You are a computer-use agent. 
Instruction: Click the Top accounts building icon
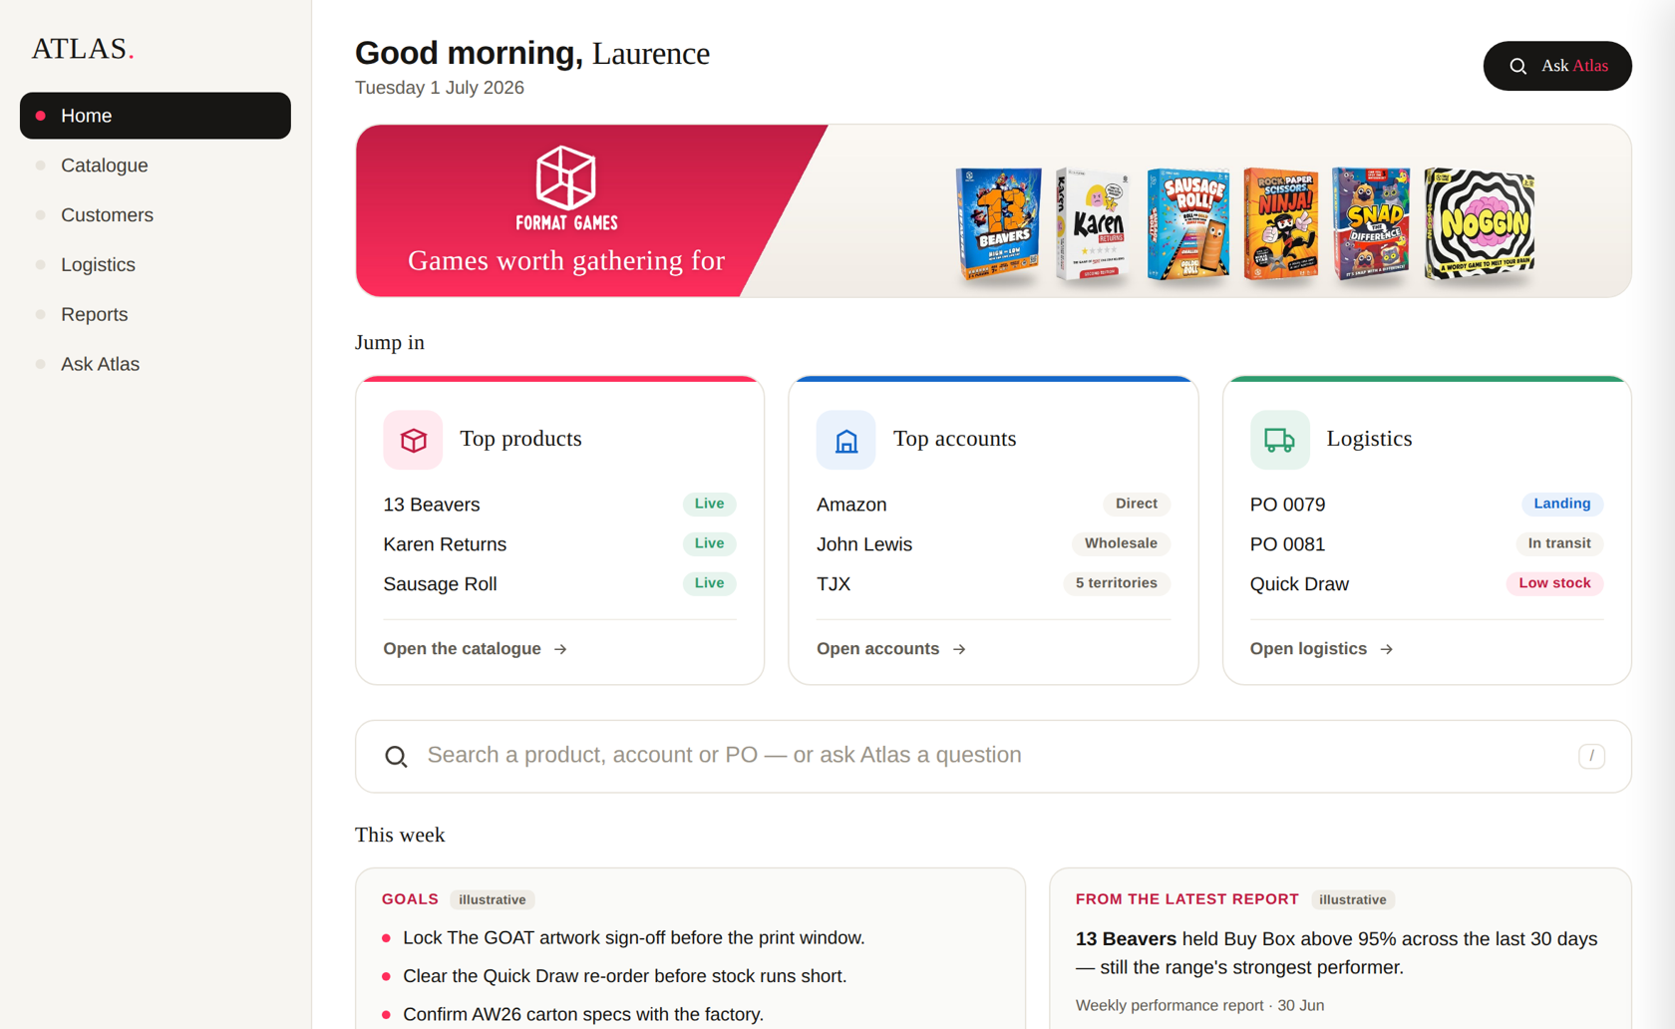[x=845, y=440]
